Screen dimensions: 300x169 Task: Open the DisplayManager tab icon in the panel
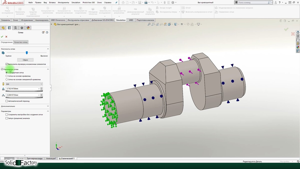[28, 28]
